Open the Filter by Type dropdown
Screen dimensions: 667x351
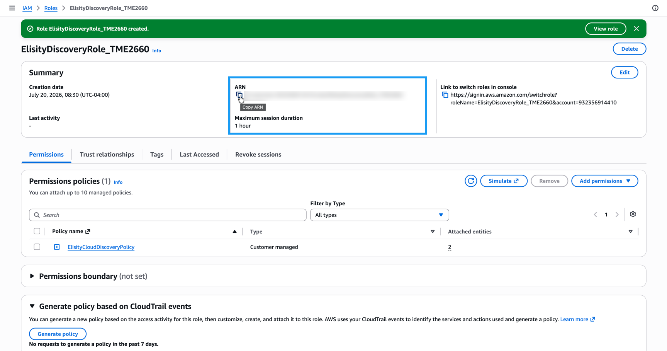[379, 215]
